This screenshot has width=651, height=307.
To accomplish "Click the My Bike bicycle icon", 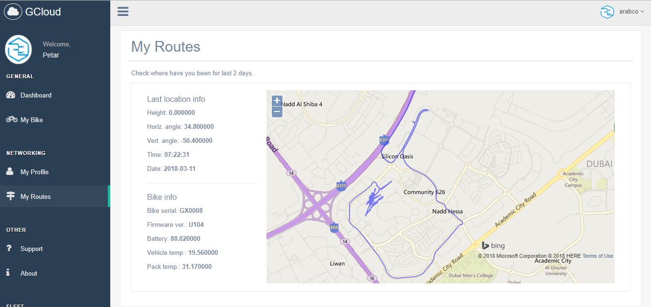I will (12, 119).
